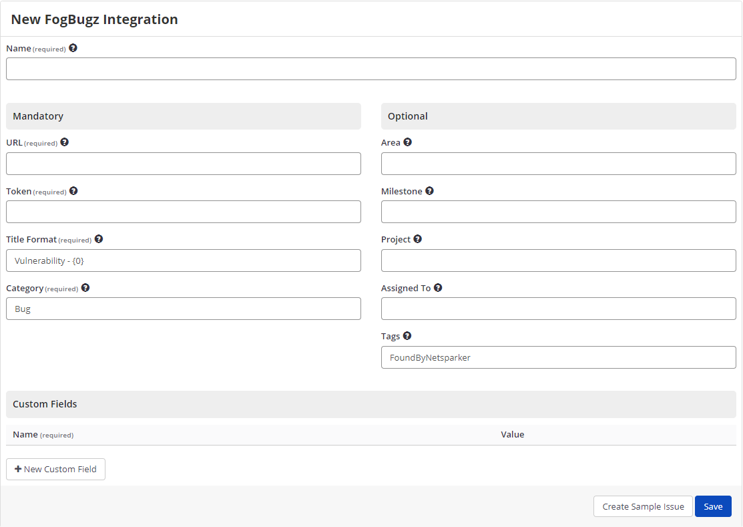The image size is (743, 527).
Task: Click the Token input field
Action: [x=184, y=212]
